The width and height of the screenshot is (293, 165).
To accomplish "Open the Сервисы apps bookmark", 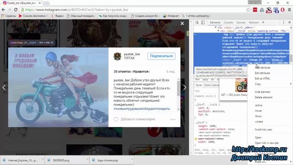I will 9,16.
